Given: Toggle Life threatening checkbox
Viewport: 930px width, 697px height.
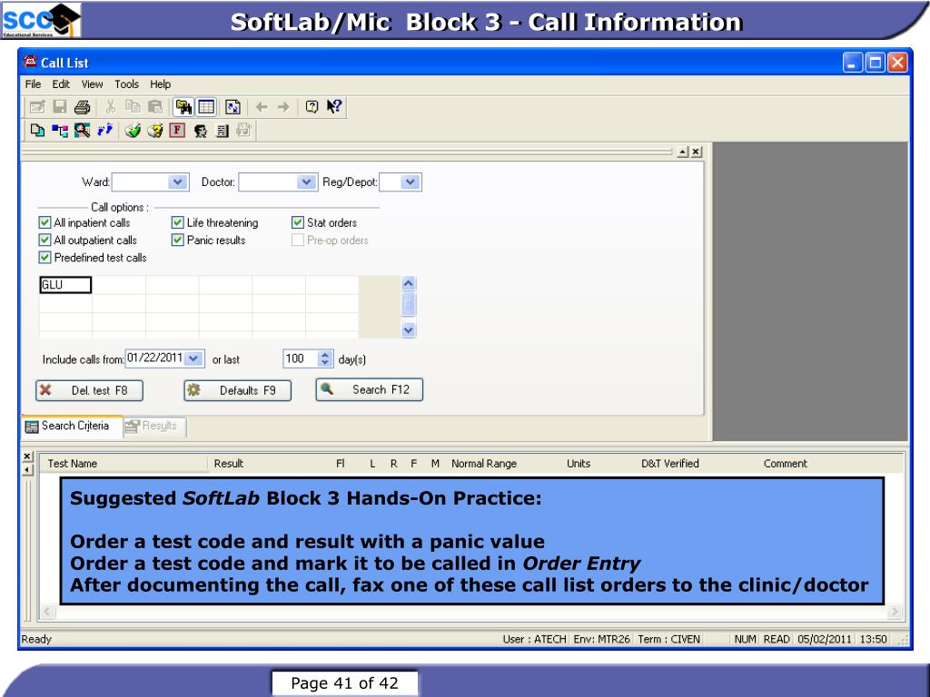Looking at the screenshot, I should coord(177,223).
